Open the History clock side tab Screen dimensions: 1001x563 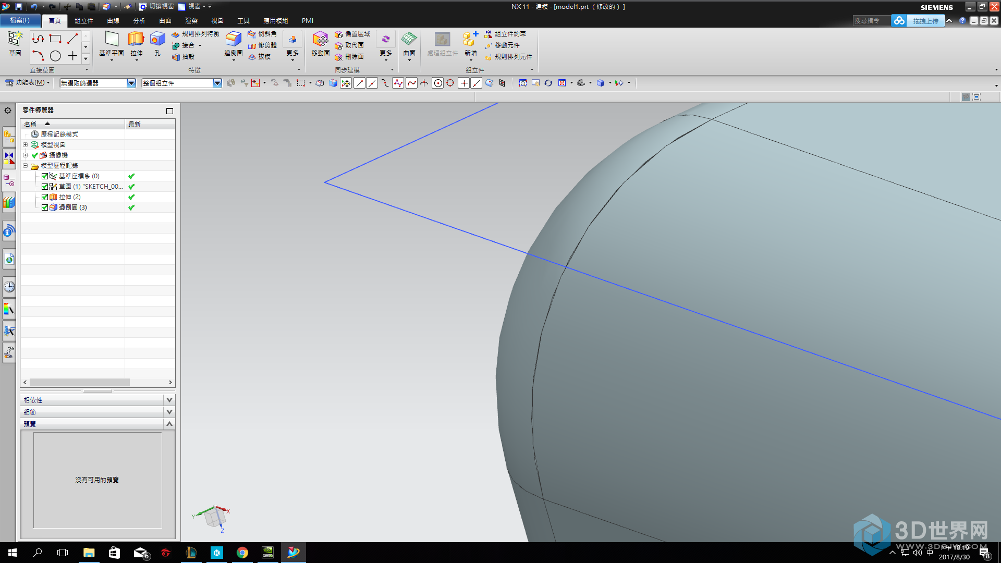point(9,286)
